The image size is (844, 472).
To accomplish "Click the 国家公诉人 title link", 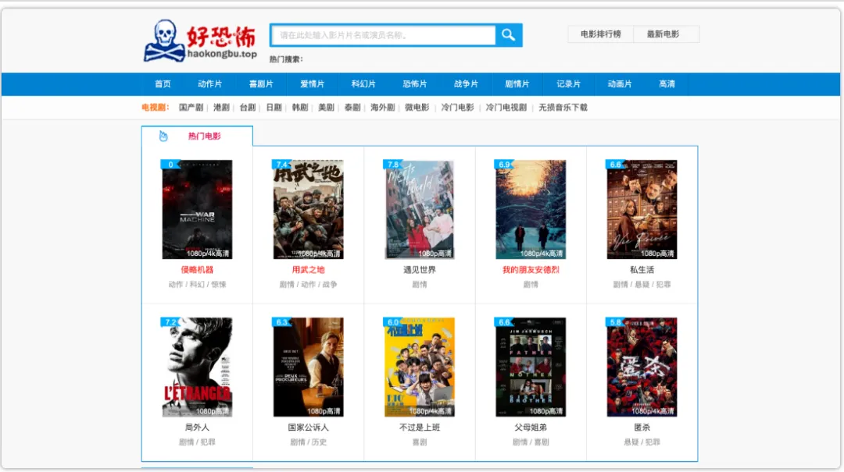I will 309,428.
